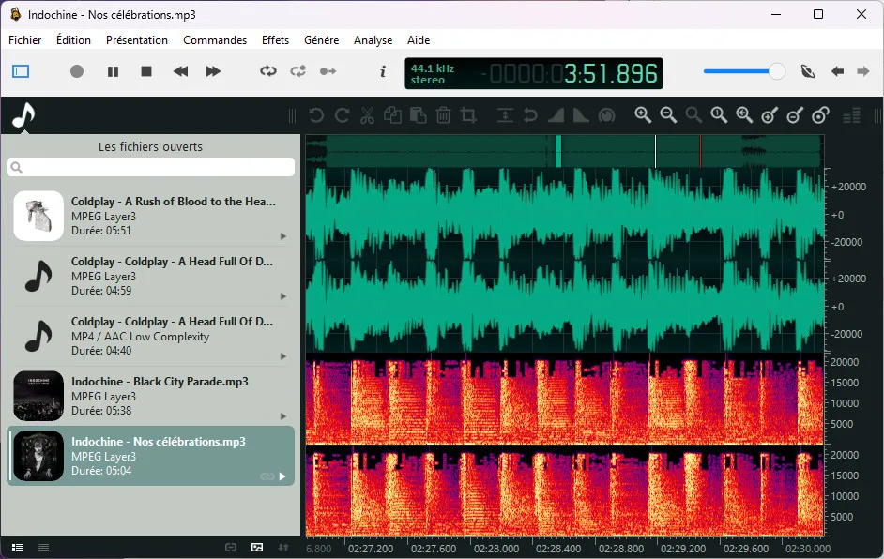Click the crossed-out audio device icon
Viewport: 884px width, 559px height.
pos(808,71)
